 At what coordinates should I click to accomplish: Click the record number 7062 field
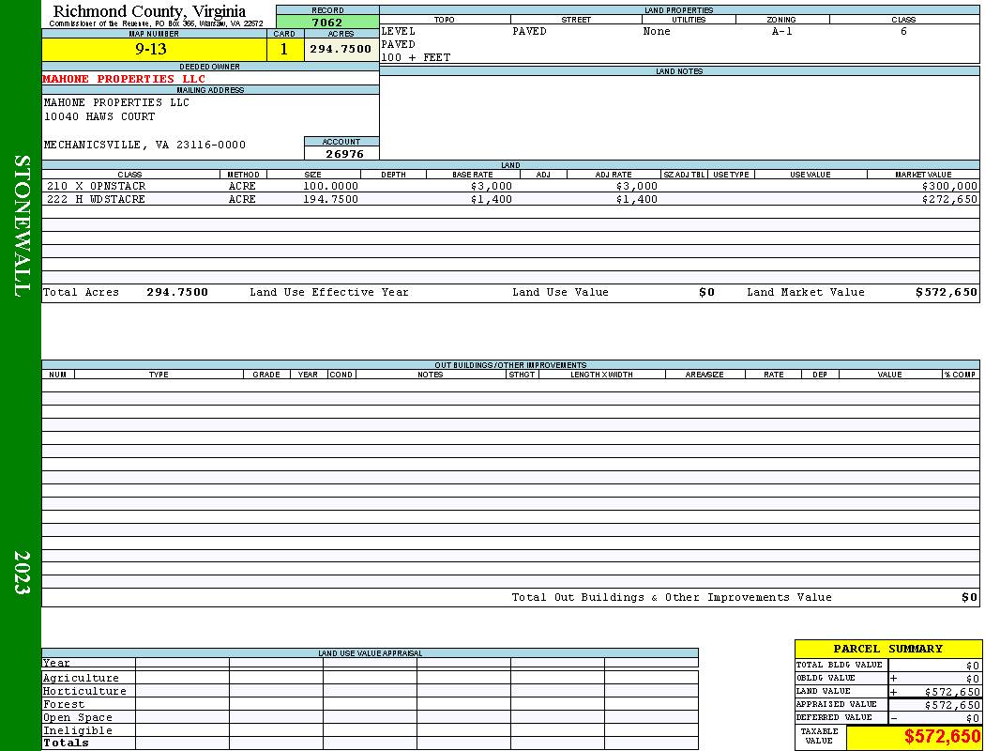(x=327, y=22)
